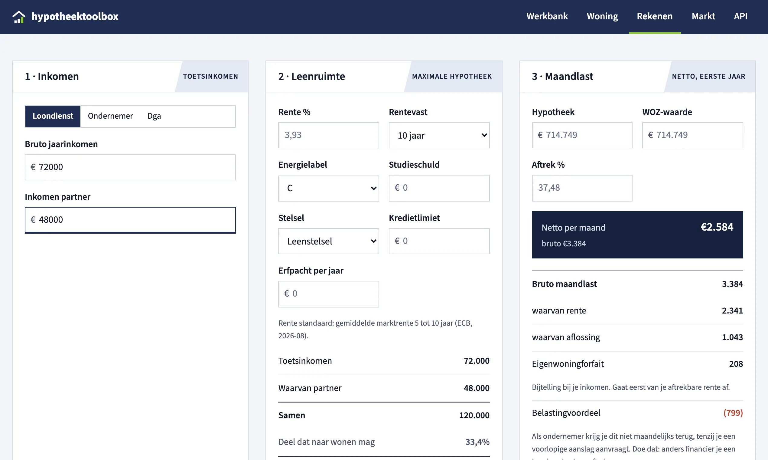Screen dimensions: 768x460
Task: Click the Bruto jaarinkomen field
Action: [x=130, y=167]
